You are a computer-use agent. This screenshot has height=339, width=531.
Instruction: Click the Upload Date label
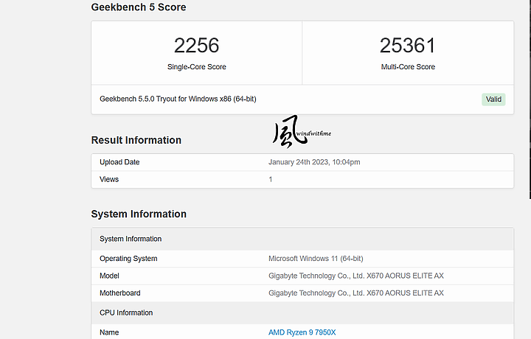[119, 162]
